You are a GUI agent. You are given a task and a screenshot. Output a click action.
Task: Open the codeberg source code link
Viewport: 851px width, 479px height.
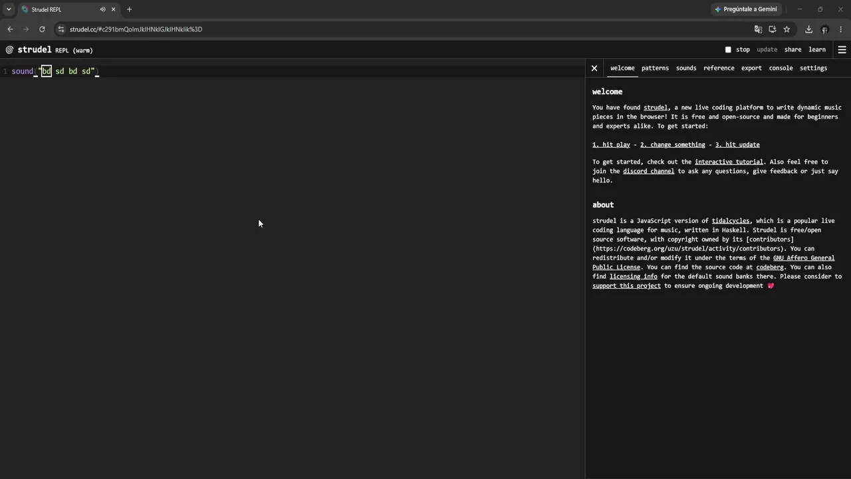coord(770,267)
